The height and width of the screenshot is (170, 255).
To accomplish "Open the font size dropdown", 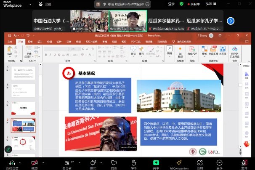I will (x=80, y=49).
